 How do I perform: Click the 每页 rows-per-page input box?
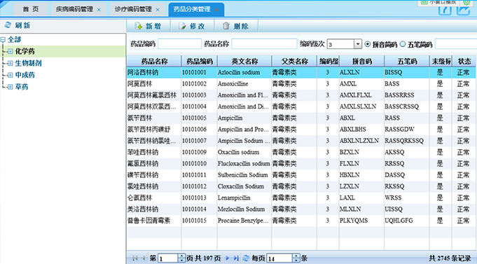(x=279, y=258)
